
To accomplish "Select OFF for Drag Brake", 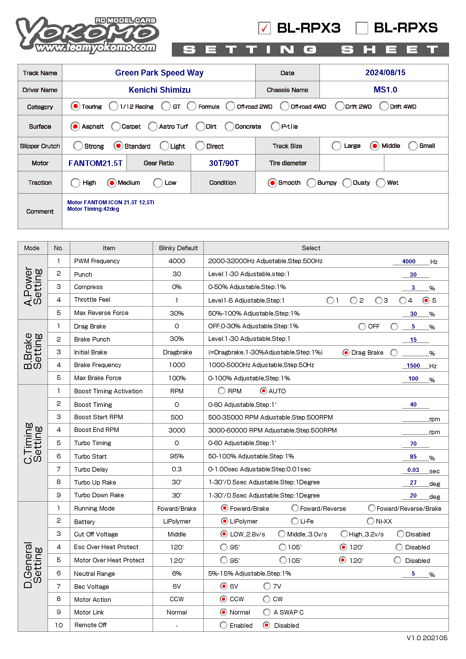I will click(362, 326).
